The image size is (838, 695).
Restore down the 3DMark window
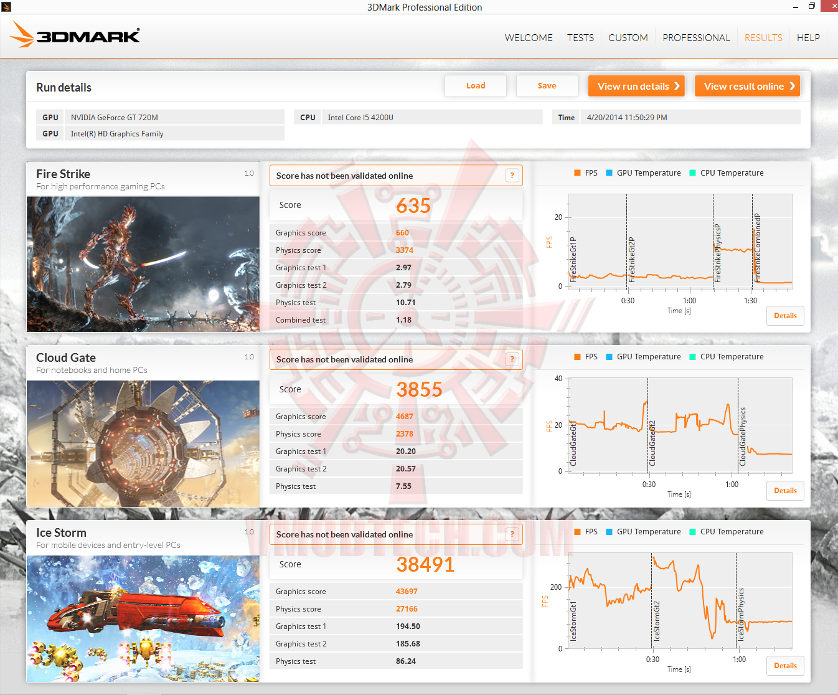tap(812, 7)
